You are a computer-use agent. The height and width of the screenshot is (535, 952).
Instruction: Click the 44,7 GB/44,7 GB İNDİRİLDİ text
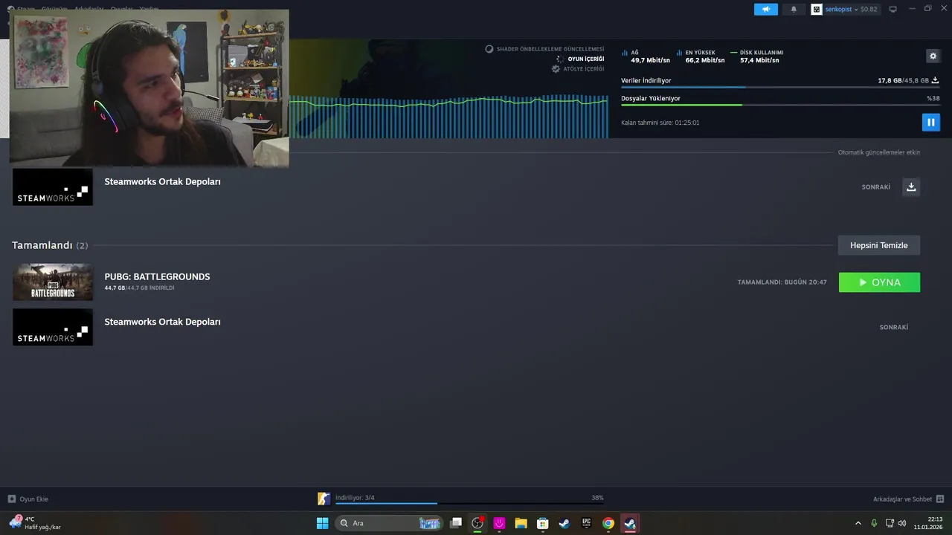139,288
